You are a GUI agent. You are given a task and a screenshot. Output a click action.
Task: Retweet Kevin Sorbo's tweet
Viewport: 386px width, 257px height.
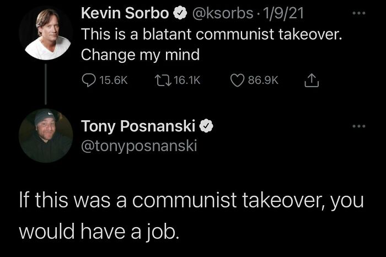(x=163, y=81)
